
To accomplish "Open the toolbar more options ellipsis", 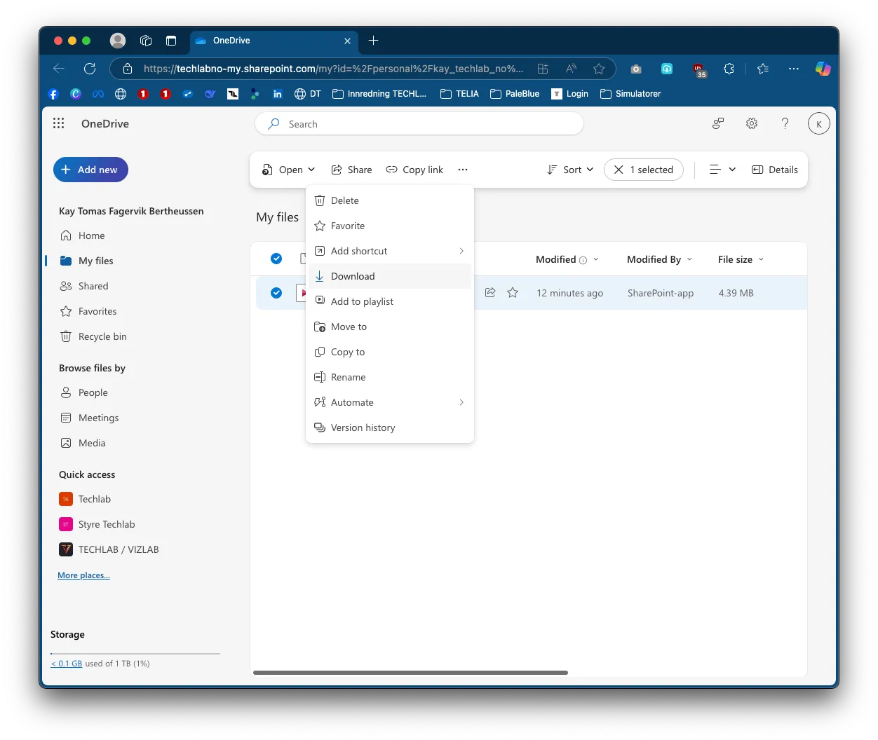I will 462,170.
